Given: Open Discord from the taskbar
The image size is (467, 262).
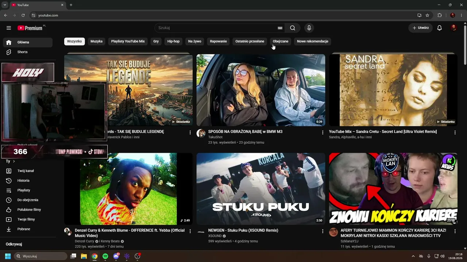Looking at the screenshot, I should [x=116, y=256].
